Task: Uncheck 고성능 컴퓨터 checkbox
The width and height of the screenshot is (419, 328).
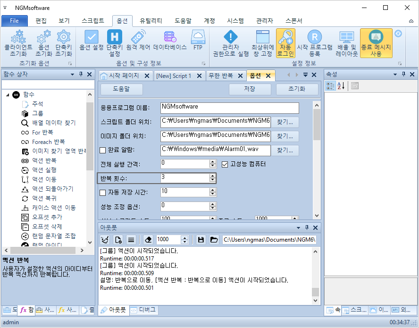Action: 225,164
